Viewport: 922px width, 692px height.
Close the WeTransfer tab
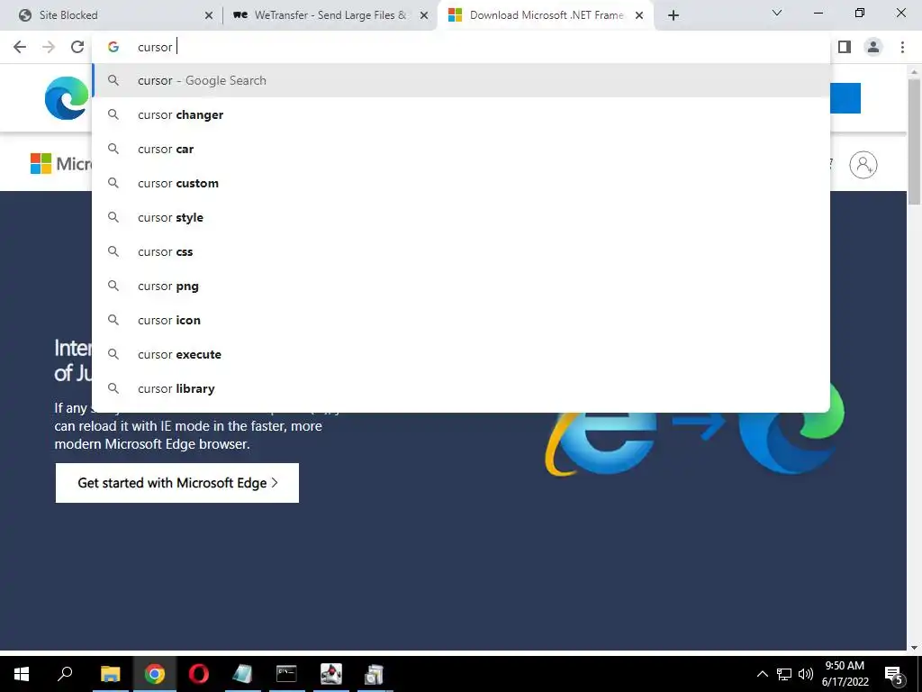tap(424, 15)
